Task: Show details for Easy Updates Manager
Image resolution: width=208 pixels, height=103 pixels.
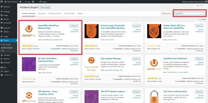Action: pos(137,64)
